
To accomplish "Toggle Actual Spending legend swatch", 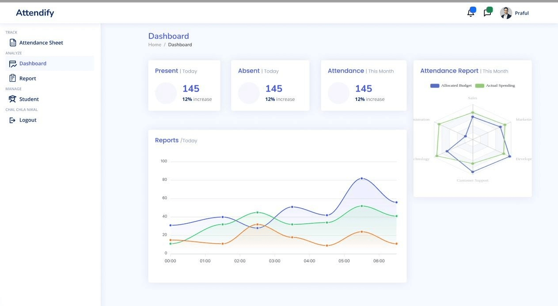I will pos(479,85).
